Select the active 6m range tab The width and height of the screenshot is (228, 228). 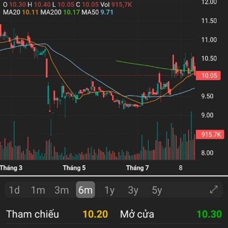pyautogui.click(x=85, y=190)
